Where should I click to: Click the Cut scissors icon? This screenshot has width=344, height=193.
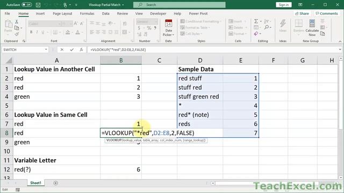pos(17,21)
